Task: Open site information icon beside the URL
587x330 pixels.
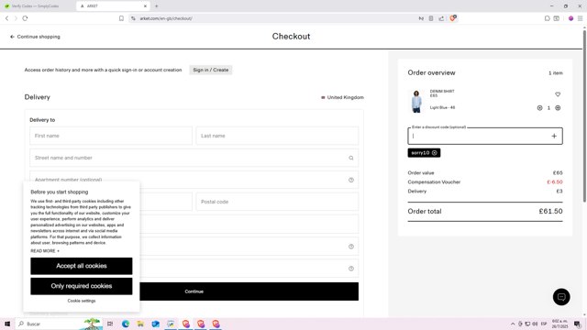Action: [x=133, y=18]
